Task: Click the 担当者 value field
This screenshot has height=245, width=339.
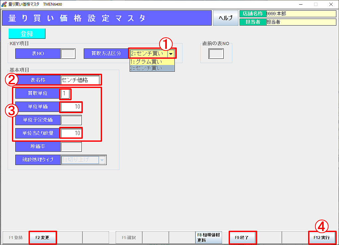Action: (x=301, y=22)
